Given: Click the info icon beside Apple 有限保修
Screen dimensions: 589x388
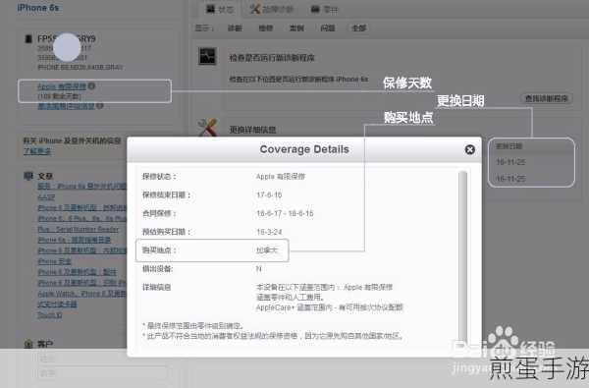Looking at the screenshot, I should point(91,86).
